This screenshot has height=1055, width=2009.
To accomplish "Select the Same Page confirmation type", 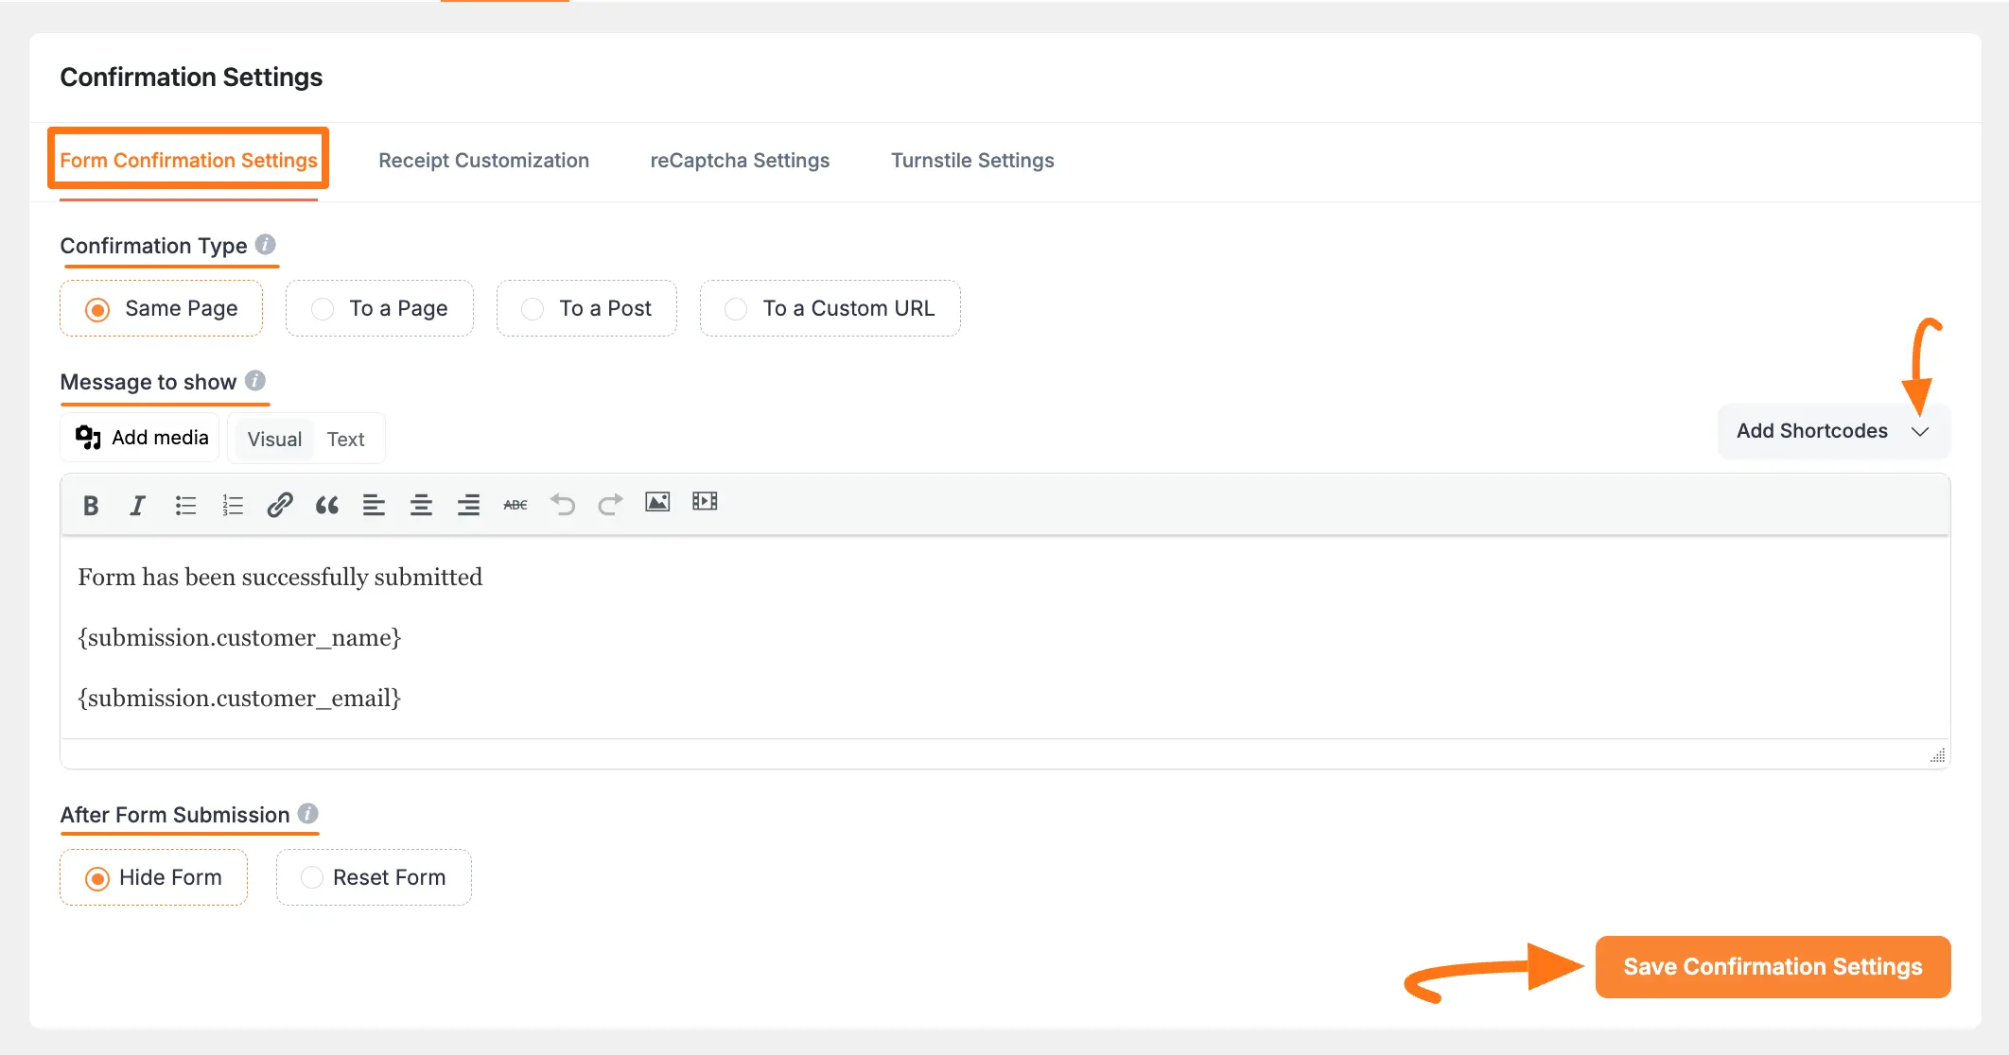I will 97,308.
